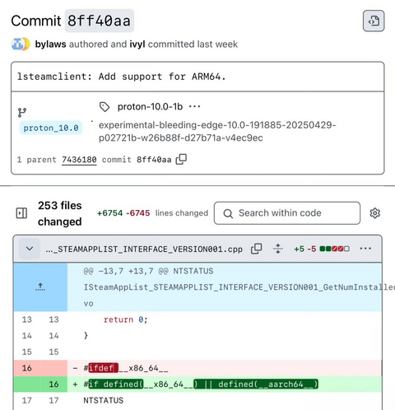The image size is (395, 410).
Task: Expand hidden lines above line 13
Action: [40, 287]
